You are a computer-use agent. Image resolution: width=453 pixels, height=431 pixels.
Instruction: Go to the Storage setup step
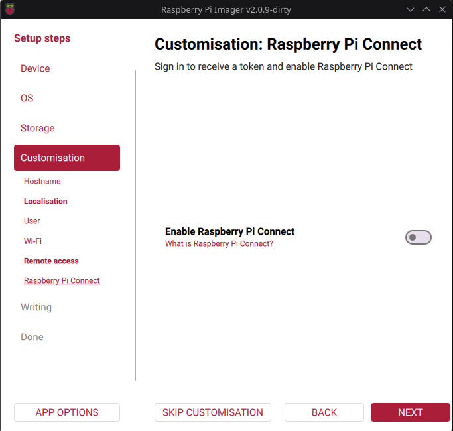tap(38, 128)
